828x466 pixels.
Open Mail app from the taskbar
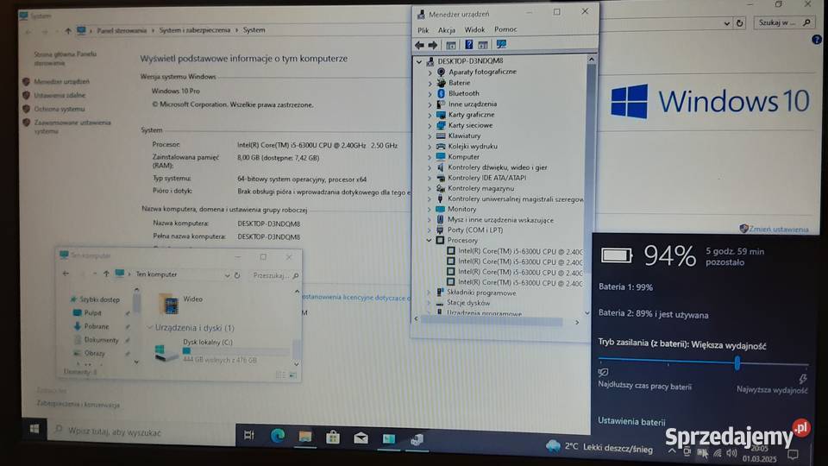tap(361, 438)
